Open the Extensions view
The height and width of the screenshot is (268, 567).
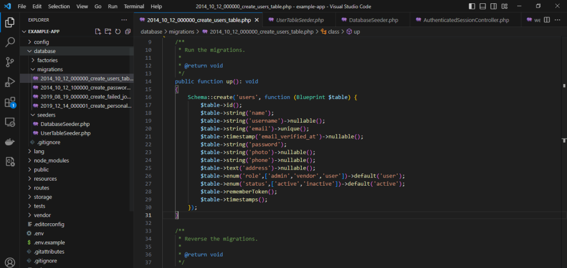[9, 102]
